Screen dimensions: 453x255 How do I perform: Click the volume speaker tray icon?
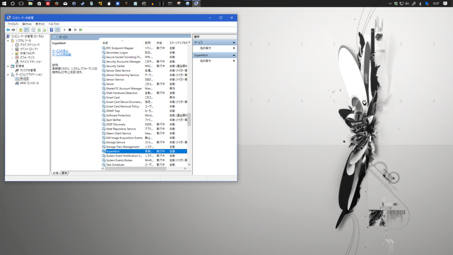(407, 4)
